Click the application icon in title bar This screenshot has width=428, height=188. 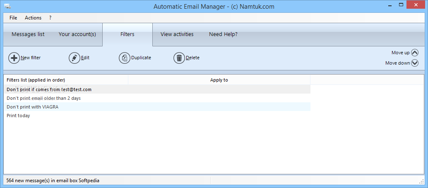tap(7, 6)
